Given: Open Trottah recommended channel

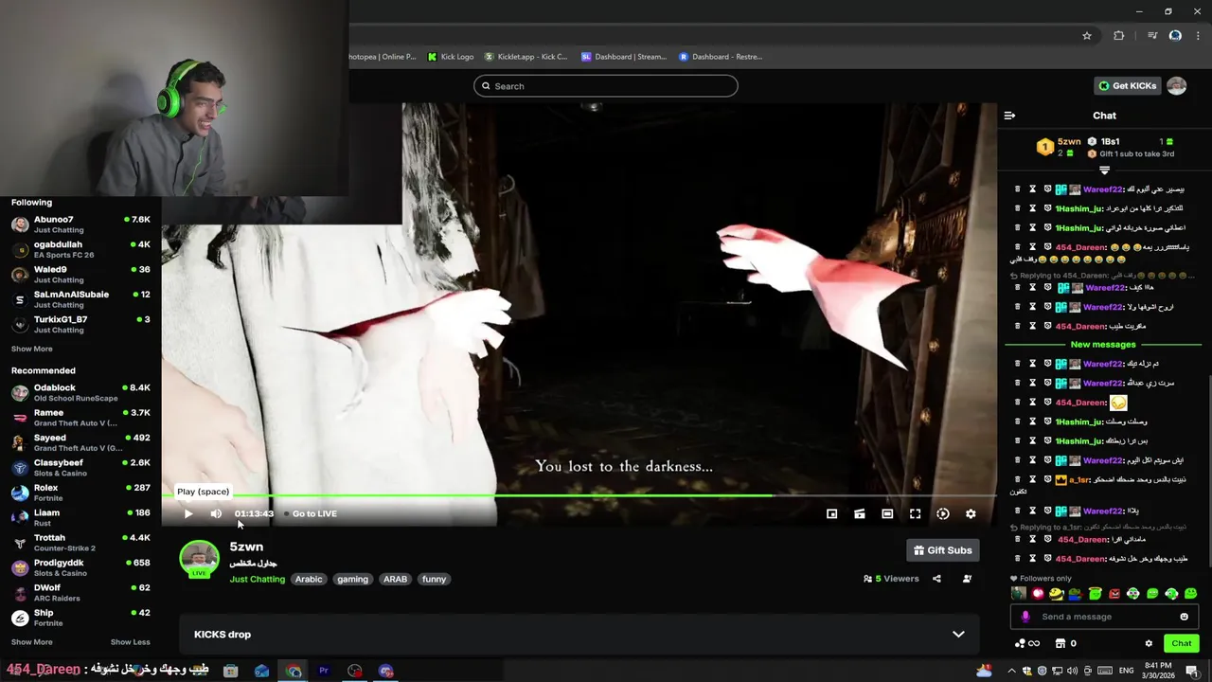Looking at the screenshot, I should coord(80,542).
